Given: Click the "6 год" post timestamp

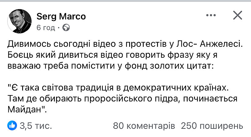Looking at the screenshot, I should pos(45,28).
